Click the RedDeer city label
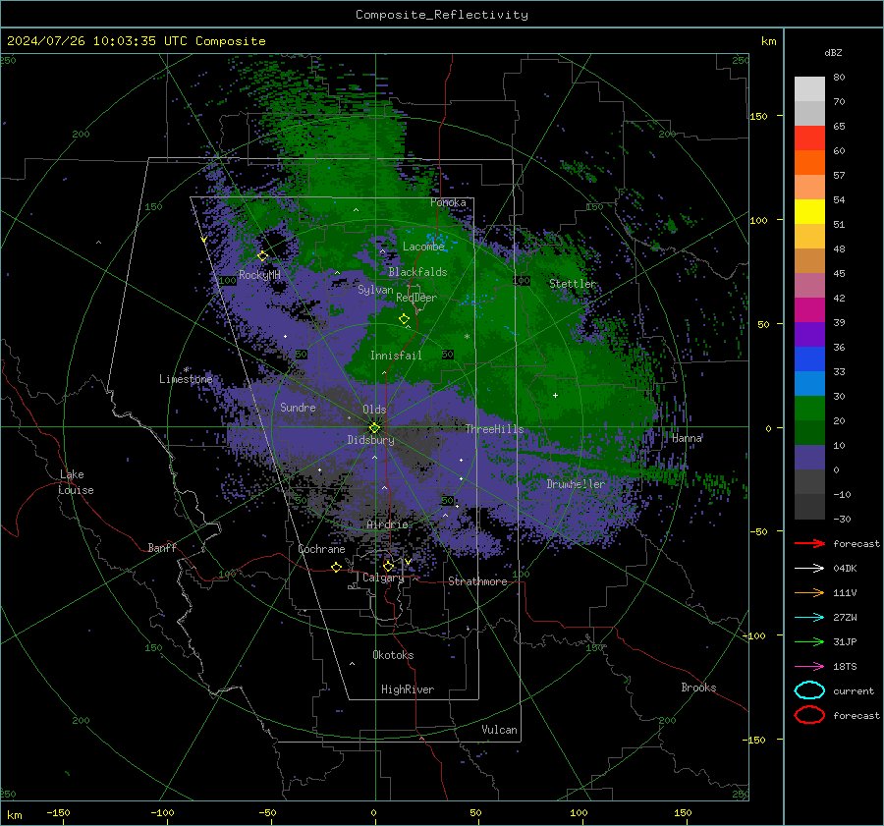The image size is (884, 826). click(x=416, y=298)
